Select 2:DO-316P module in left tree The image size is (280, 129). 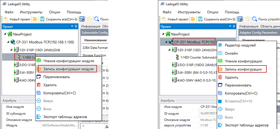point(27,65)
